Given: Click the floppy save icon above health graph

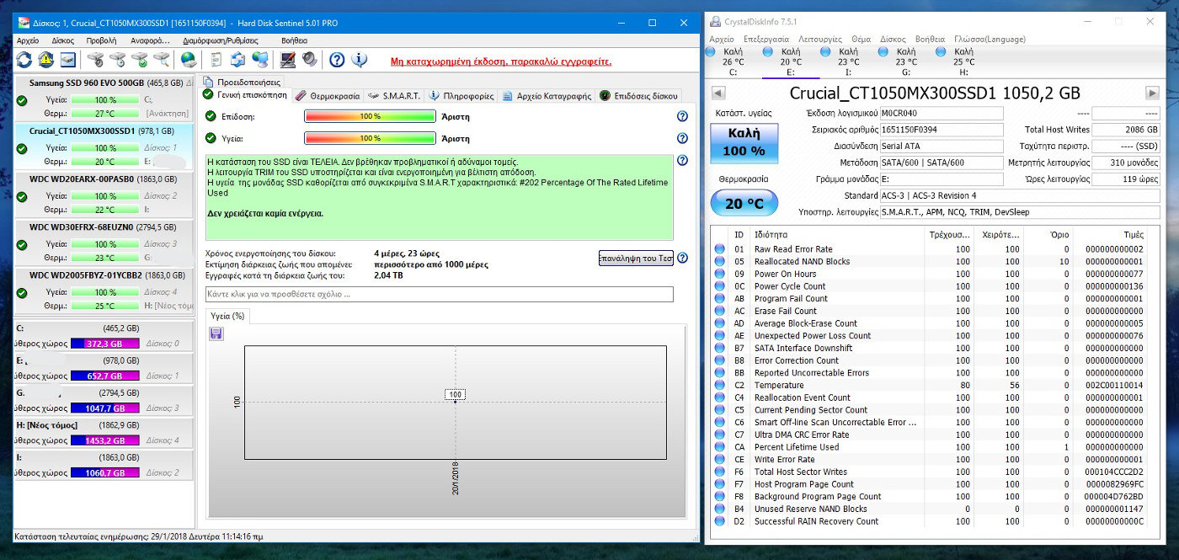Looking at the screenshot, I should pos(216,334).
